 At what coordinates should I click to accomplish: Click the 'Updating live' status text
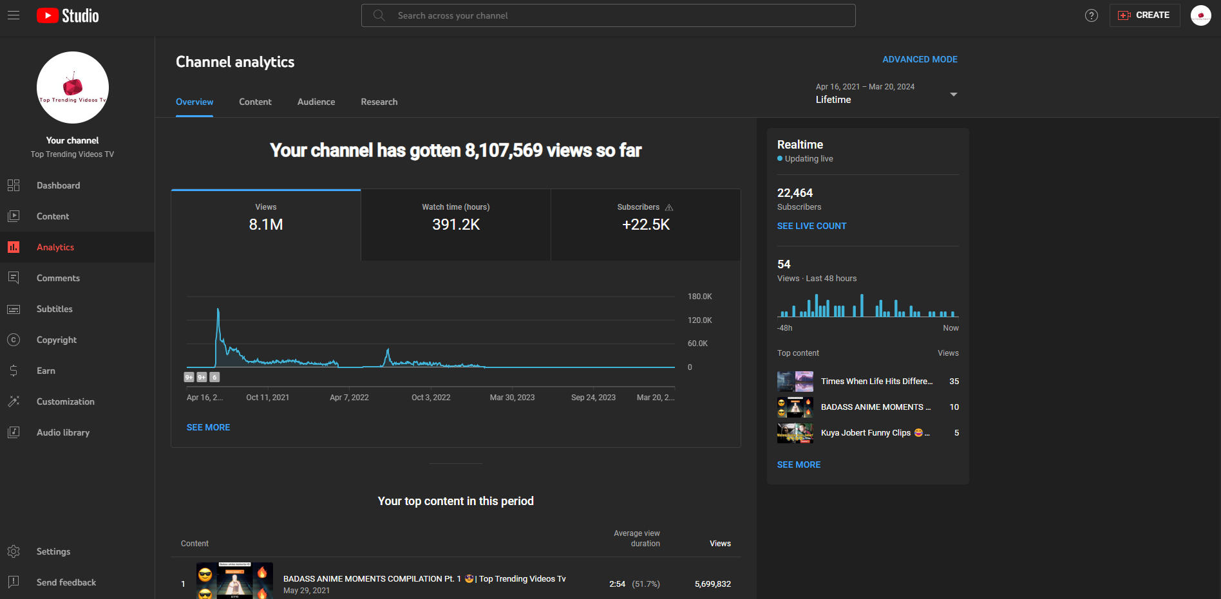pyautogui.click(x=809, y=159)
